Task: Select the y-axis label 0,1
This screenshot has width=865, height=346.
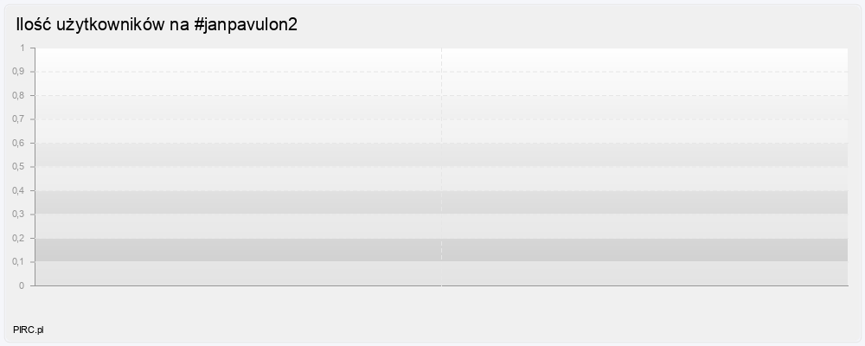Action: tap(19, 261)
